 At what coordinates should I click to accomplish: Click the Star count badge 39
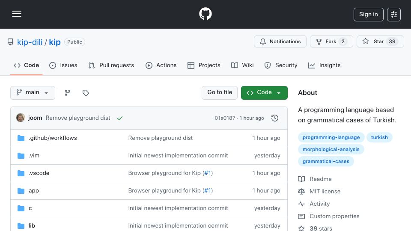tap(392, 41)
